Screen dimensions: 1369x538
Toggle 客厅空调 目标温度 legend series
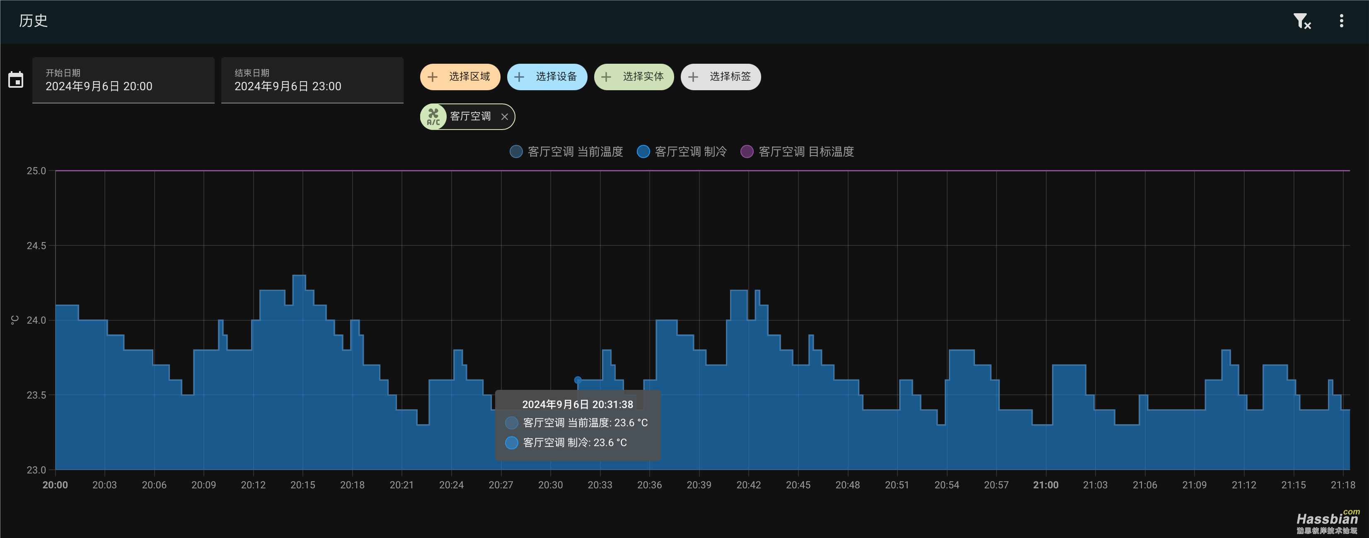797,152
